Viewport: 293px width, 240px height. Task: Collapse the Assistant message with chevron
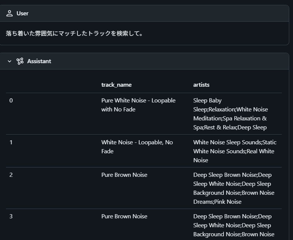(x=9, y=61)
